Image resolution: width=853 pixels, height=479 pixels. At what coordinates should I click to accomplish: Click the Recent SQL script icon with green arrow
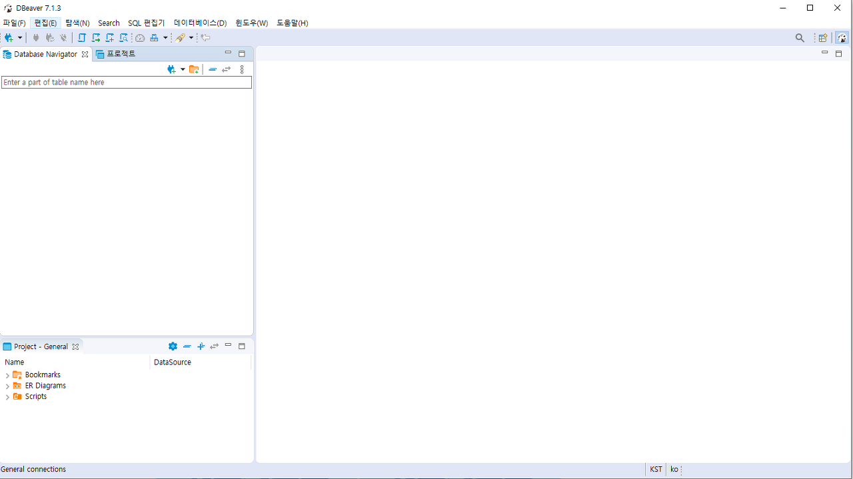point(96,38)
